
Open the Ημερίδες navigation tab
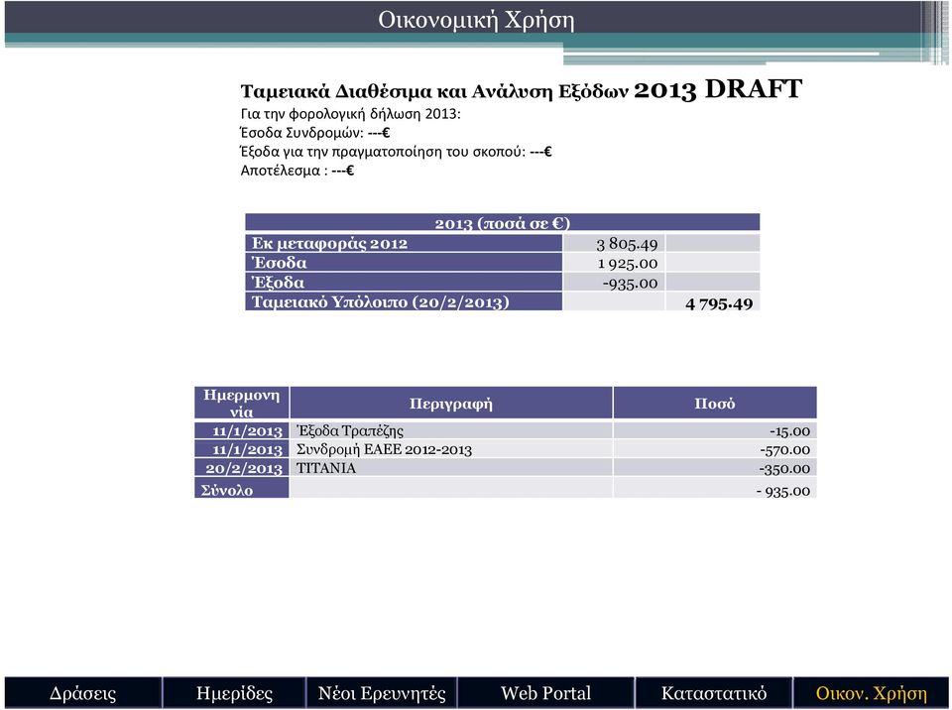[x=234, y=692]
